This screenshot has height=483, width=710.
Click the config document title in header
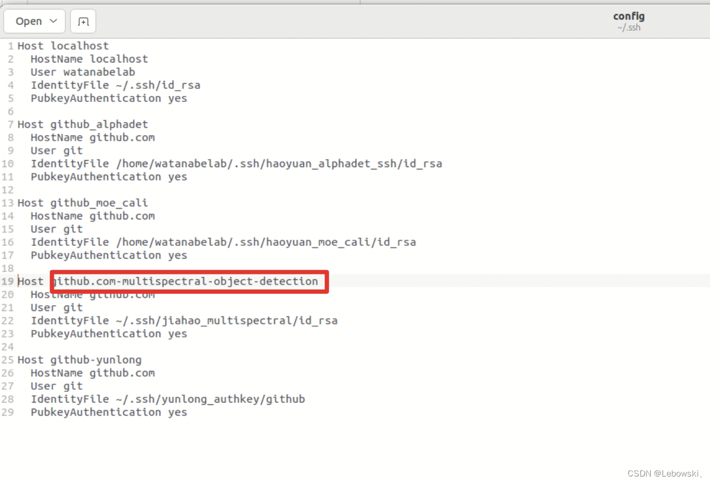click(629, 17)
